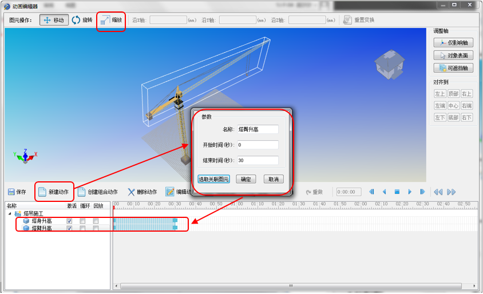Align to 左上 (top-left)

point(440,94)
